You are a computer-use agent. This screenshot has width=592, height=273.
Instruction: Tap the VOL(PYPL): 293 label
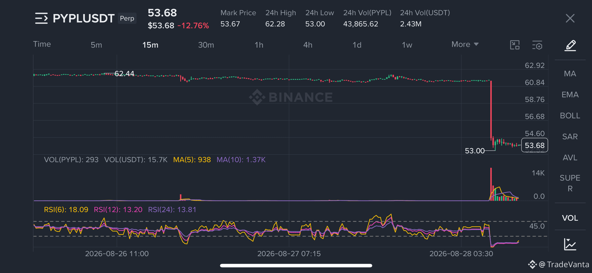71,160
